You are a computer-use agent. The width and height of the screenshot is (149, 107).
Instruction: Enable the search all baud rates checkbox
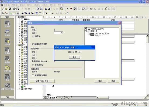click(x=33, y=75)
